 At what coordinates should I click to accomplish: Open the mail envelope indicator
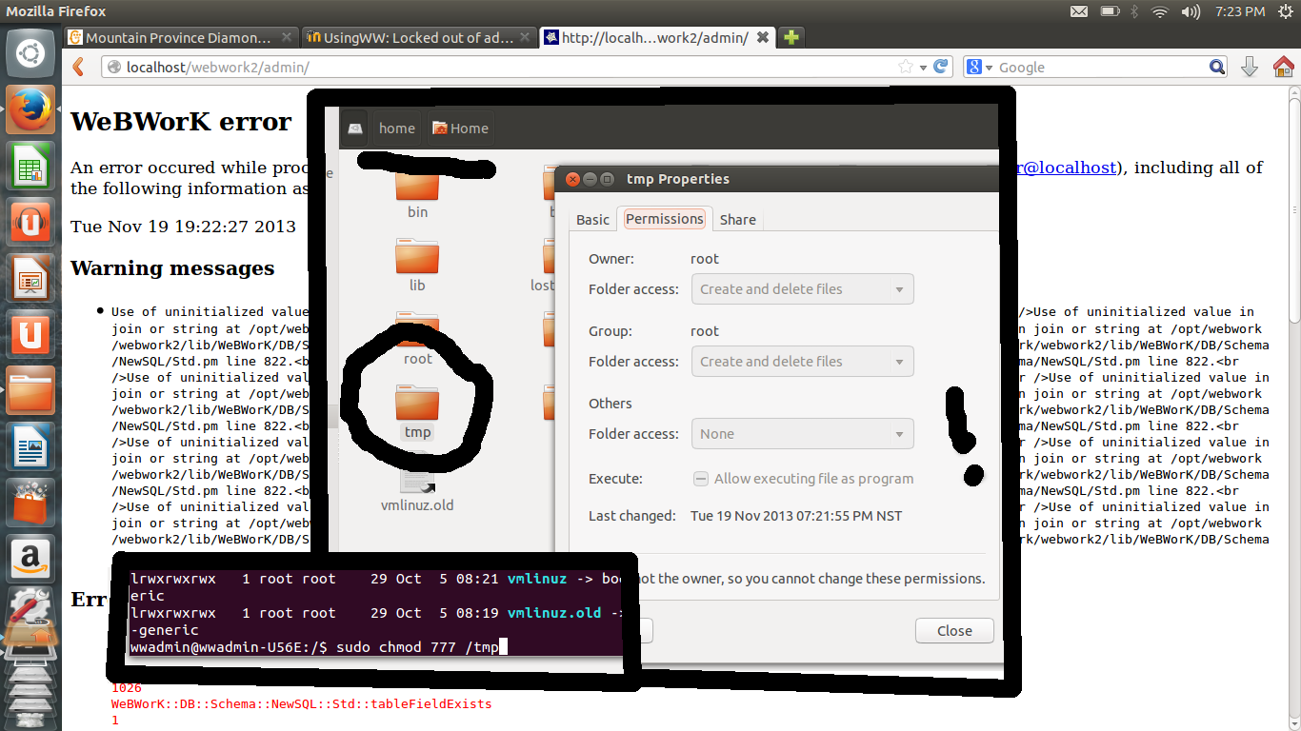click(x=1078, y=11)
